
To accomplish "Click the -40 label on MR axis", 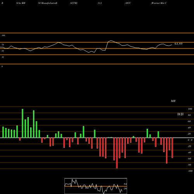I will point(189,152).
